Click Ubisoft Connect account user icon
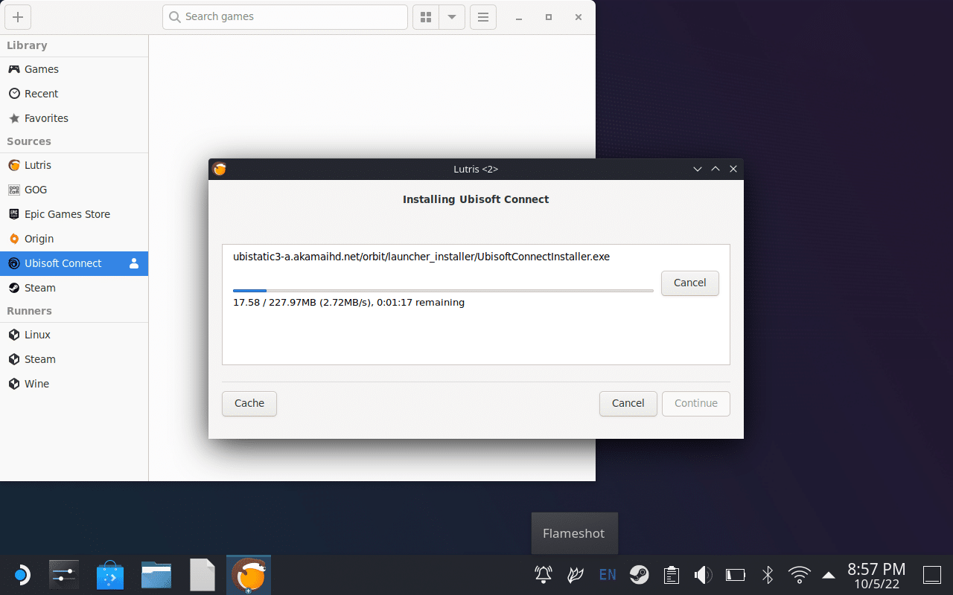This screenshot has height=595, width=953. click(134, 263)
